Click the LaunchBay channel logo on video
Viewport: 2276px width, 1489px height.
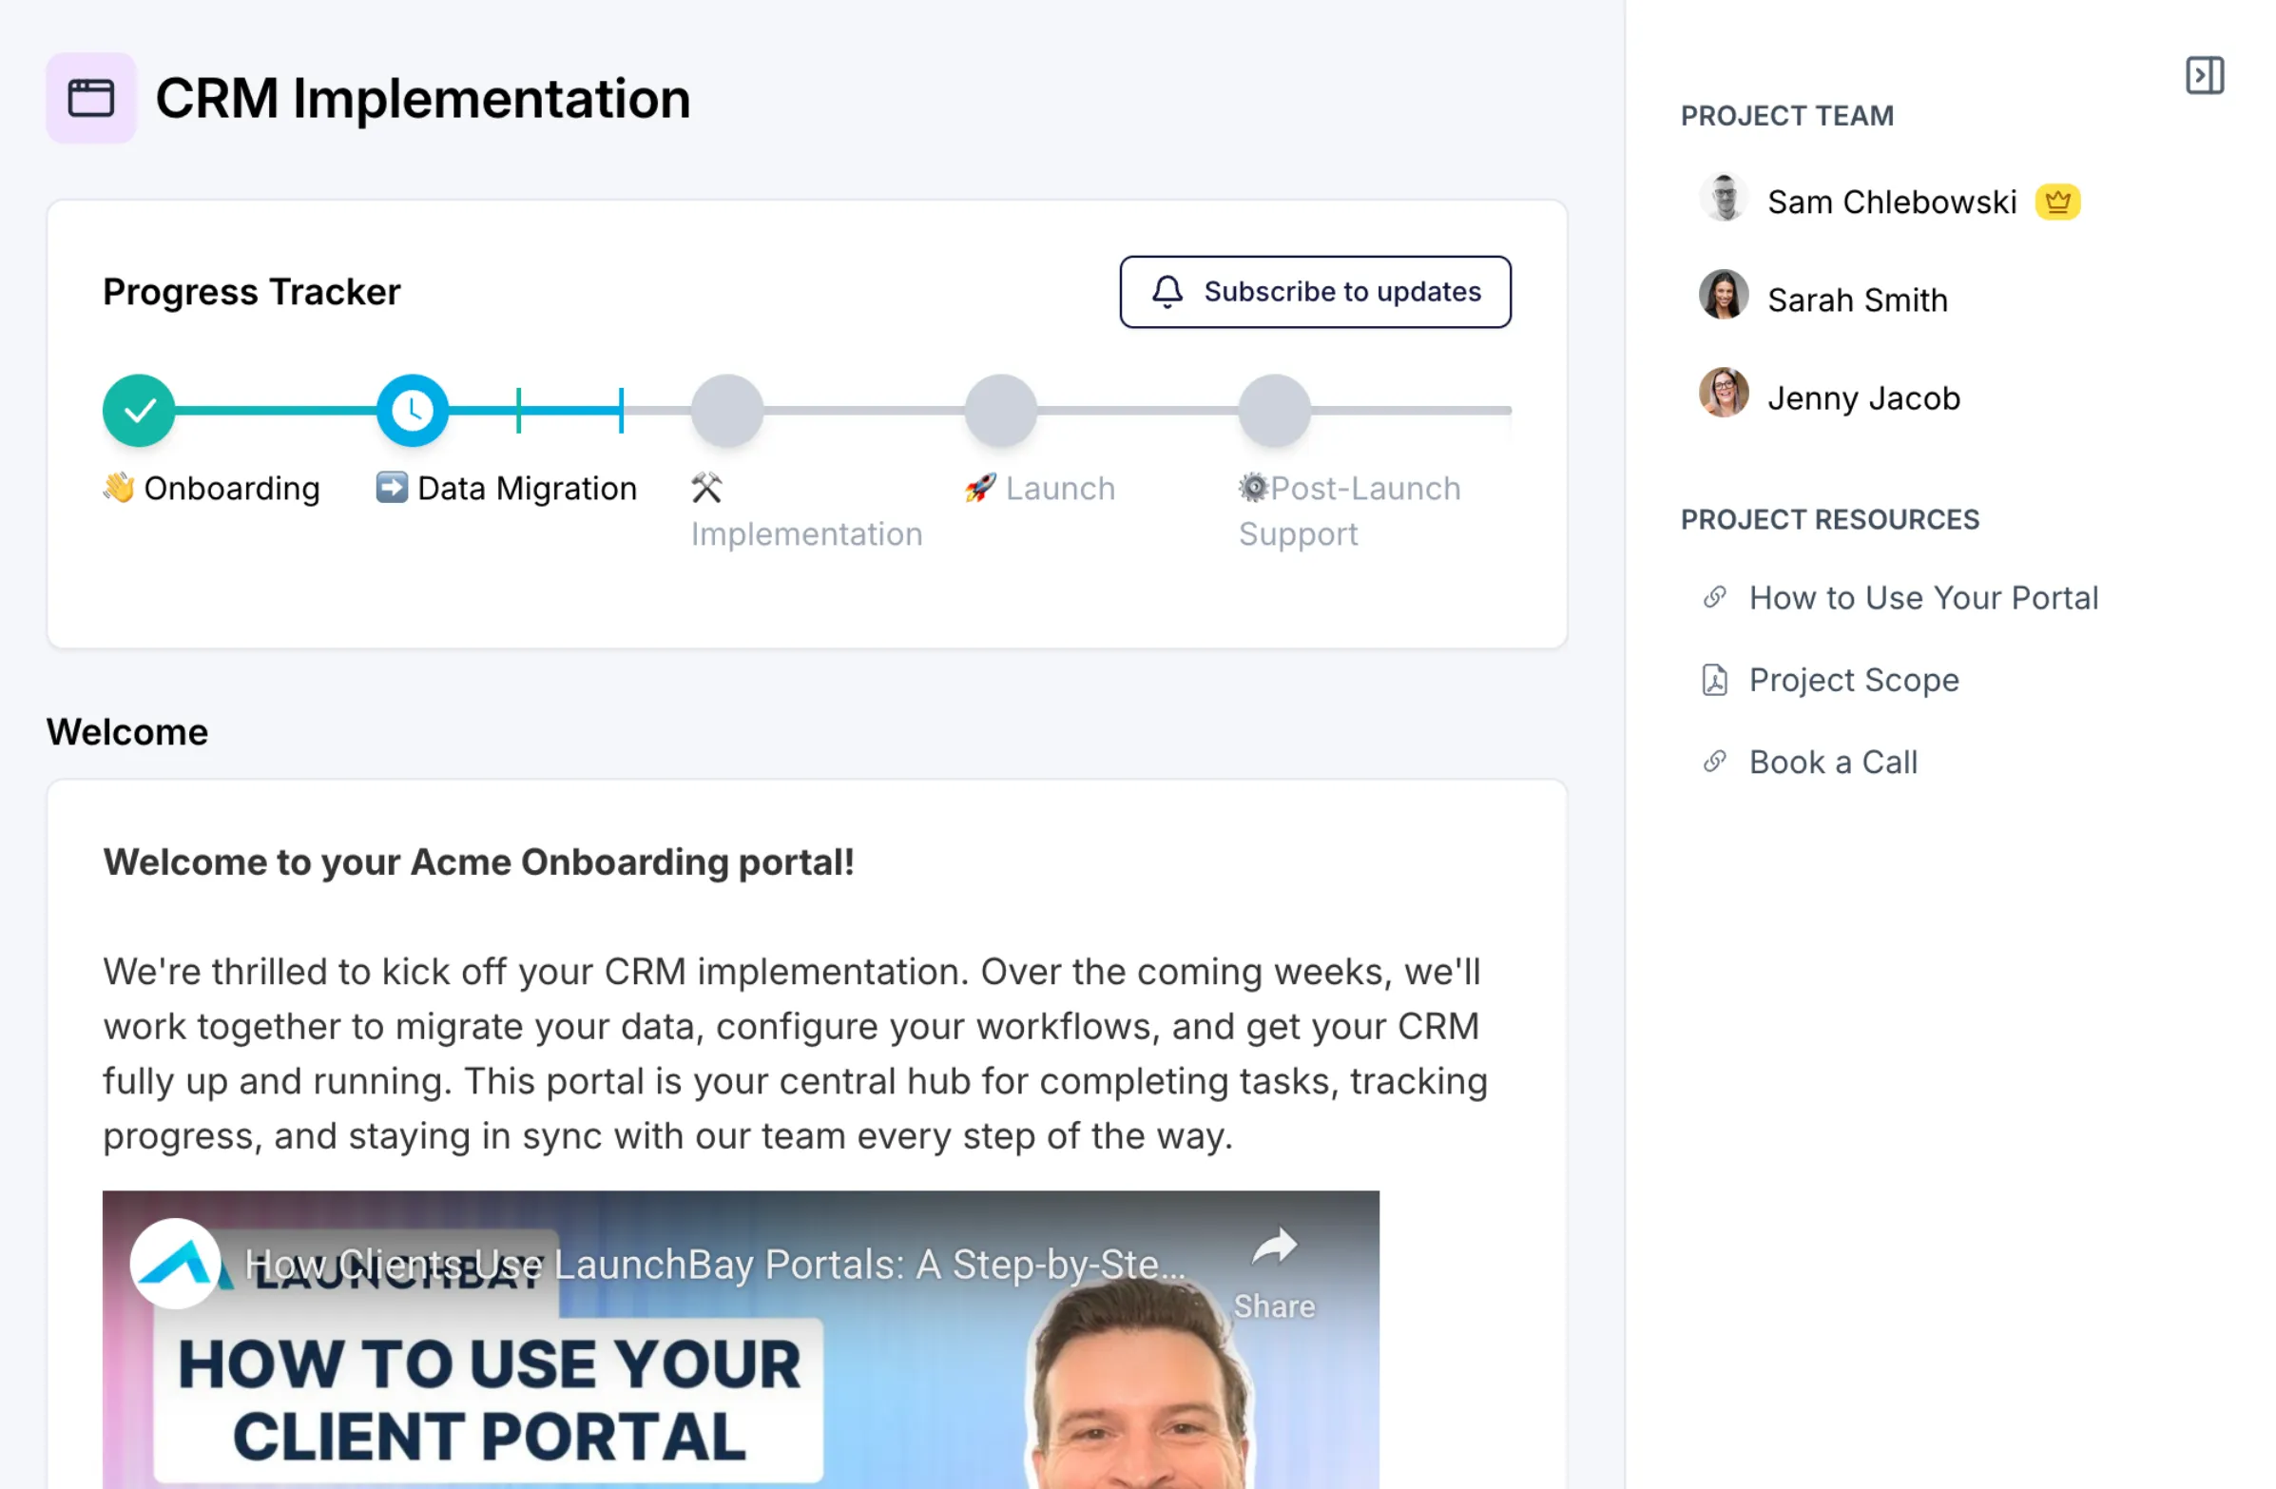click(176, 1265)
